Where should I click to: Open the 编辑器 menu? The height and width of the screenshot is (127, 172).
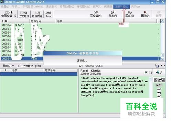coord(108,7)
